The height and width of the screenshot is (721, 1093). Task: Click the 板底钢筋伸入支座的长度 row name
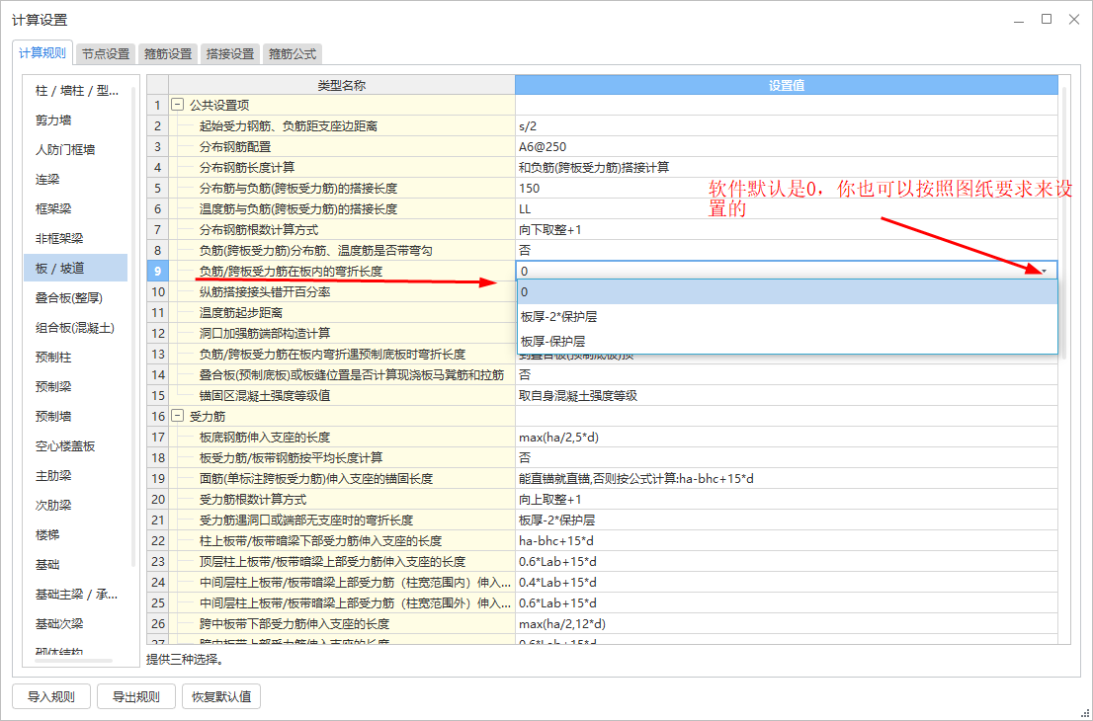[265, 437]
